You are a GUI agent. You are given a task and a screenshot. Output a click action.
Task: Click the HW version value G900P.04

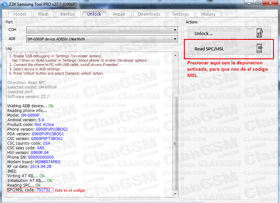point(40,153)
